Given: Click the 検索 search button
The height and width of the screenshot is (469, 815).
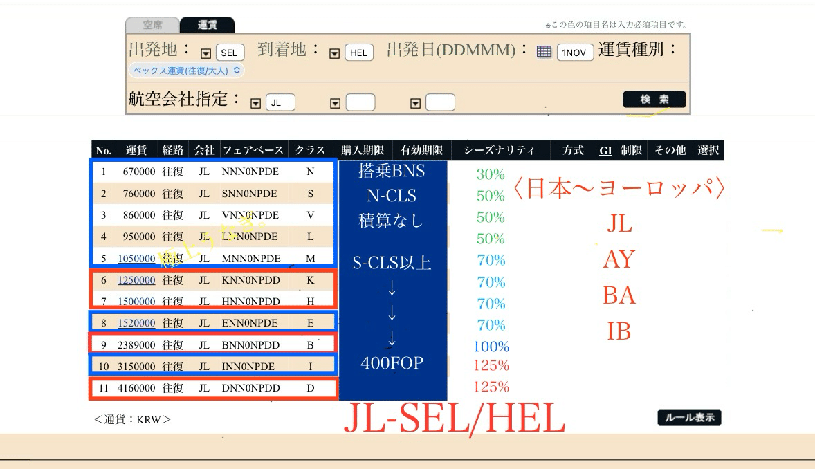Looking at the screenshot, I should tap(654, 100).
